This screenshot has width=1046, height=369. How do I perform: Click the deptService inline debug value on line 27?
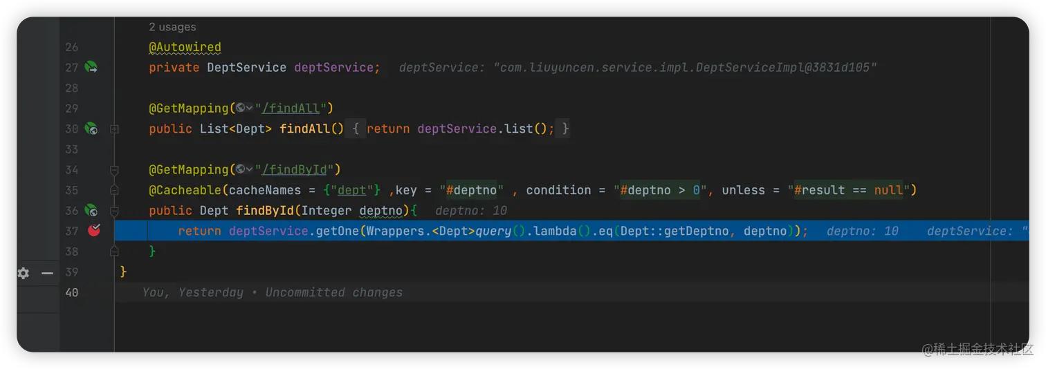point(638,68)
